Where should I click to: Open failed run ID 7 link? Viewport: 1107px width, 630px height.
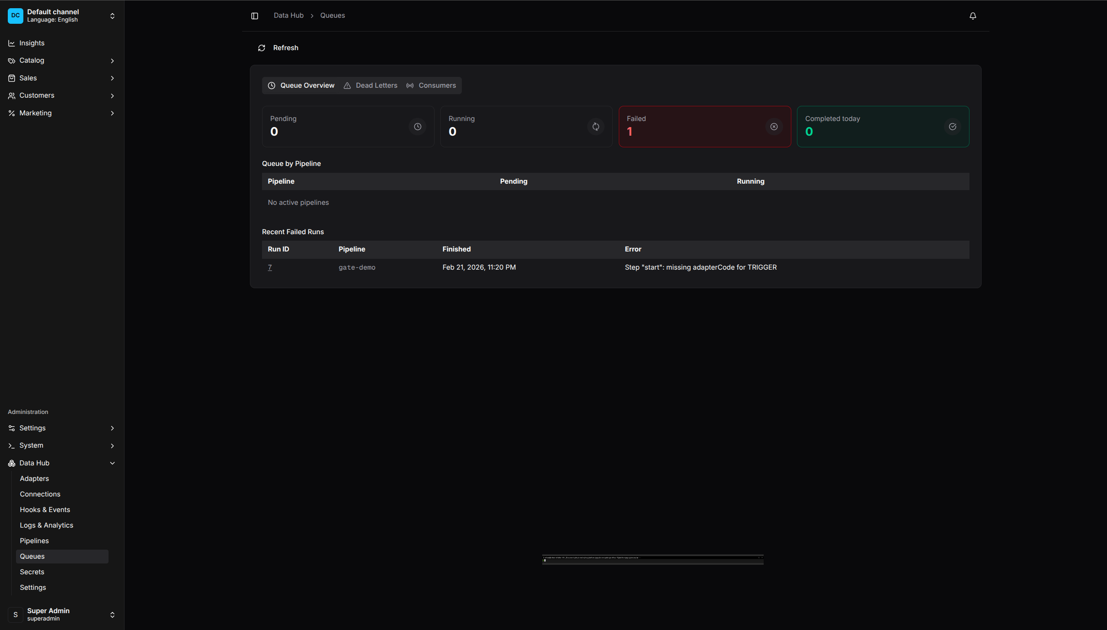point(270,267)
